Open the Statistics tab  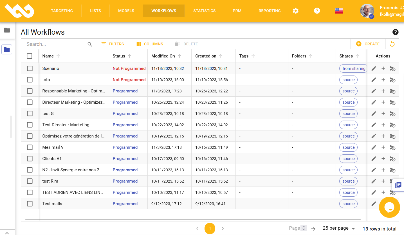205,11
